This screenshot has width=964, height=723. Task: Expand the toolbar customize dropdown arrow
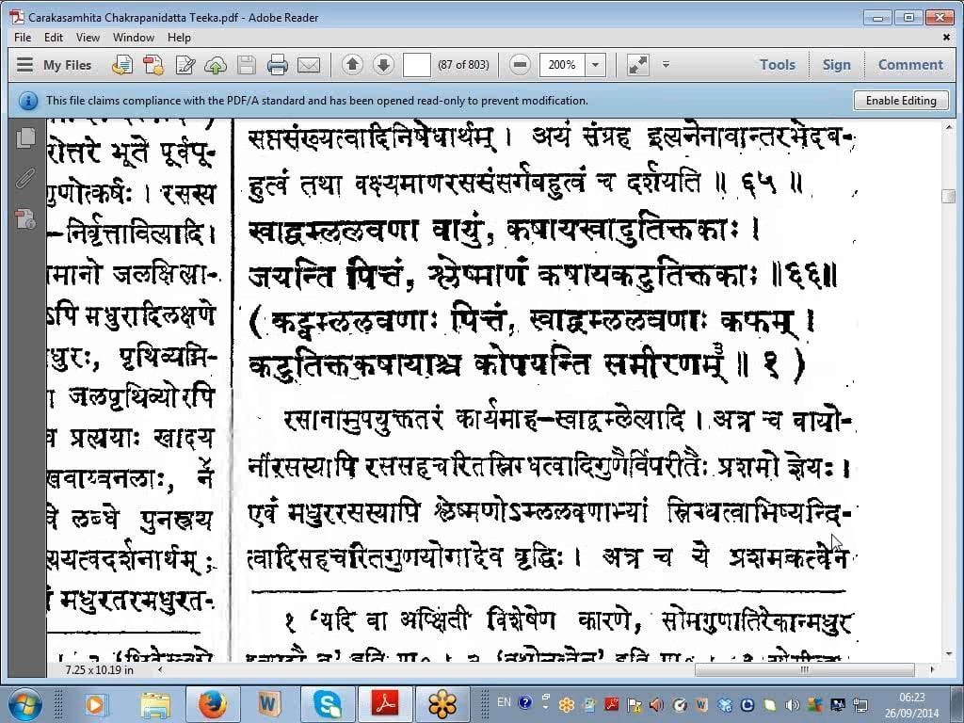coord(666,65)
